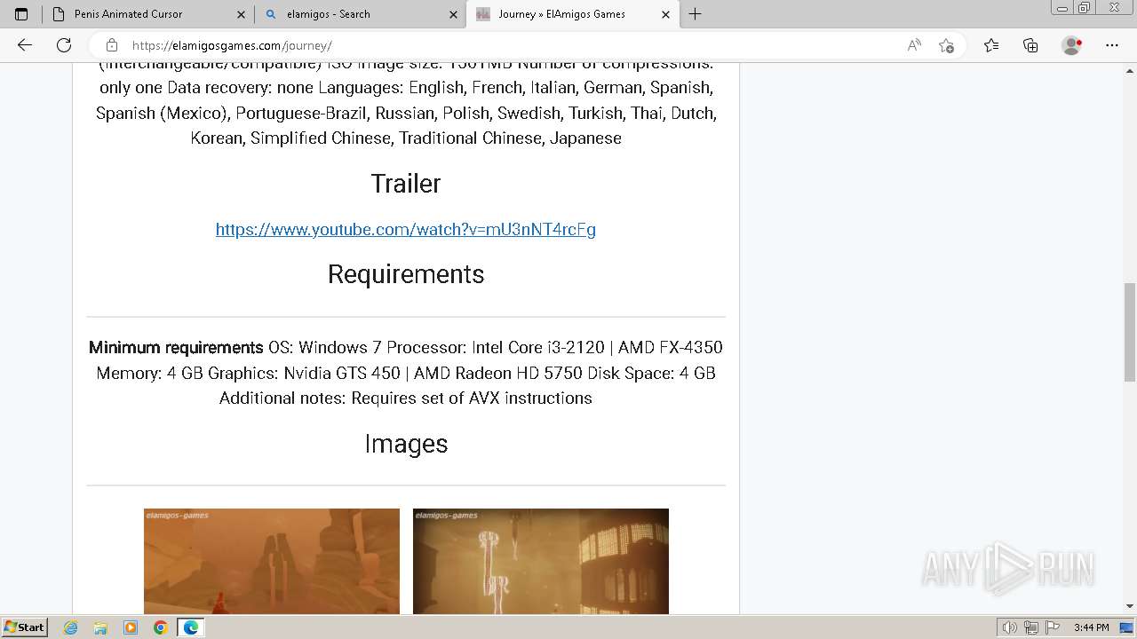This screenshot has width=1137, height=639.
Task: Click the Trailer heading
Action: (406, 184)
